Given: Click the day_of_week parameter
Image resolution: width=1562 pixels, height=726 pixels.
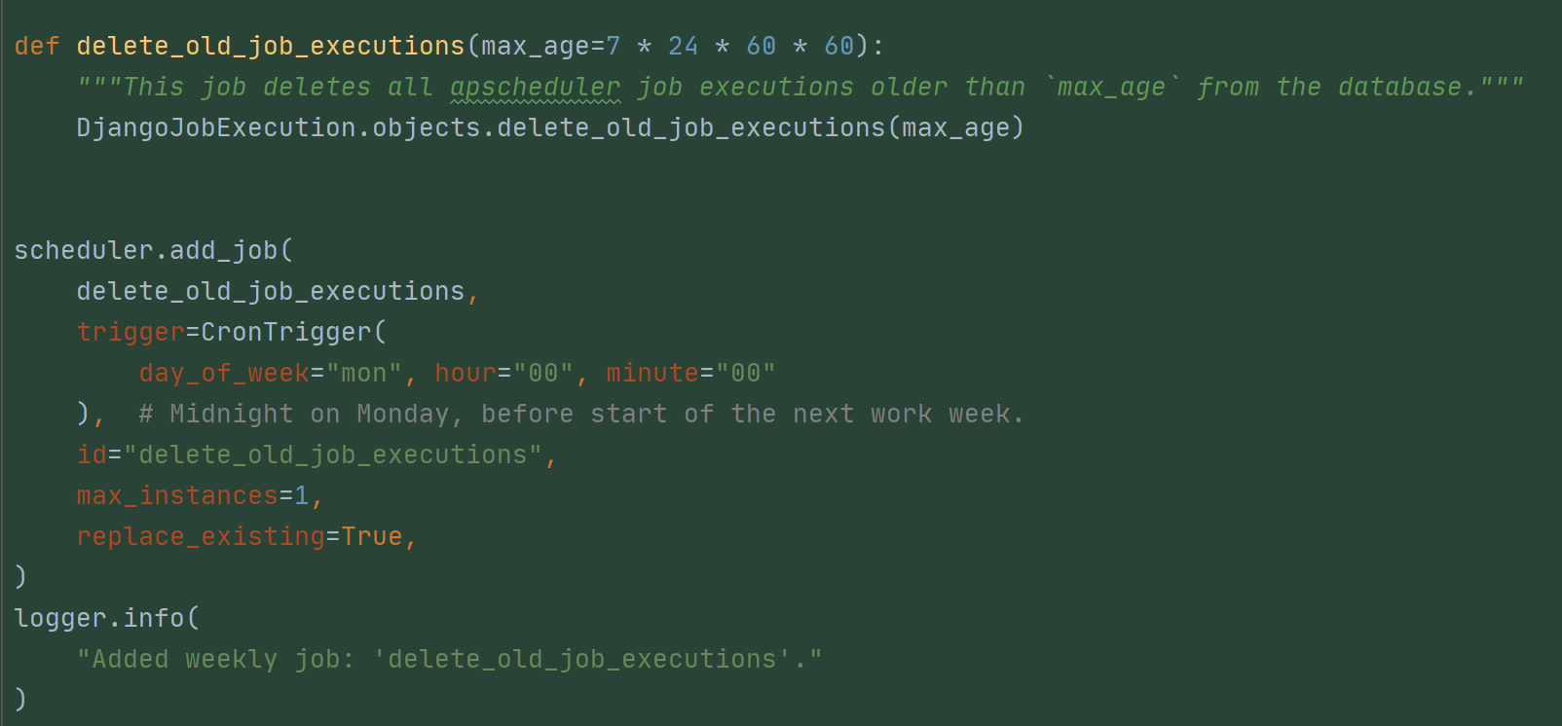Looking at the screenshot, I should (224, 373).
